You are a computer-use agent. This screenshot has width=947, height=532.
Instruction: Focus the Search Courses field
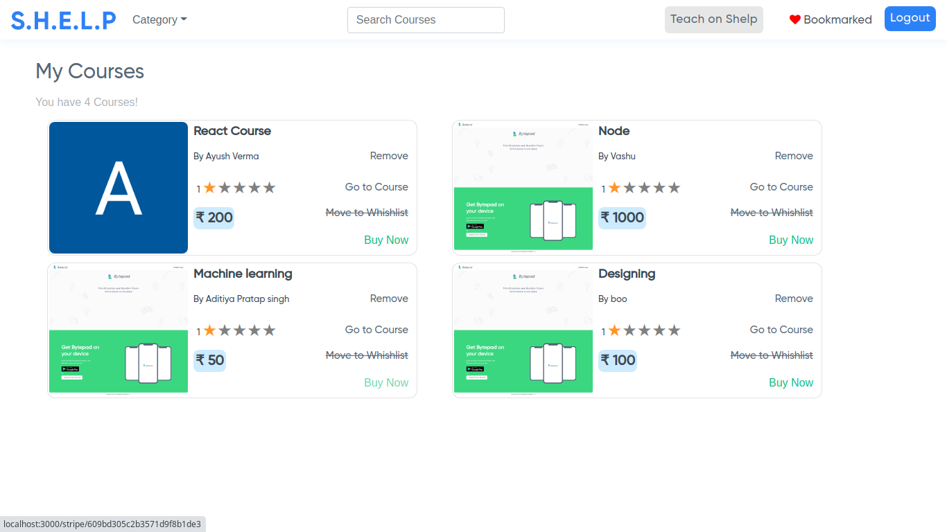coord(426,20)
